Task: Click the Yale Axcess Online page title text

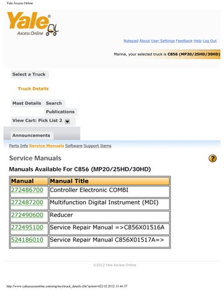Action: (20, 3)
